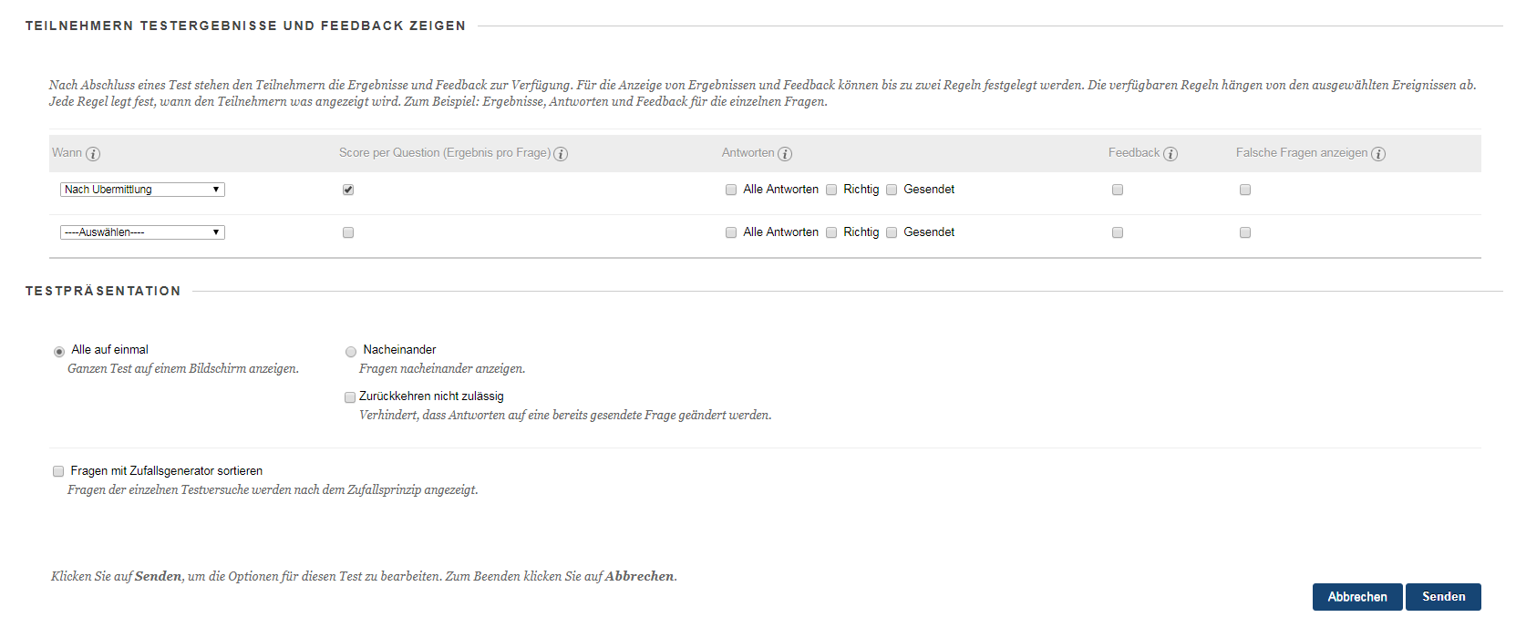Viewport: 1516px width, 638px height.
Task: Check Falsche Fragen anzeigen in second row
Action: point(1245,232)
